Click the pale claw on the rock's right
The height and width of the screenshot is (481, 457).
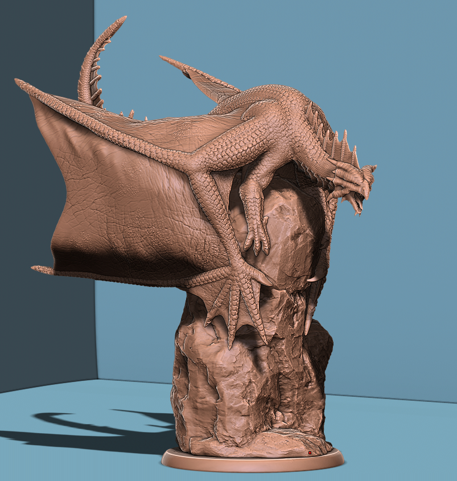pyautogui.click(x=313, y=278)
